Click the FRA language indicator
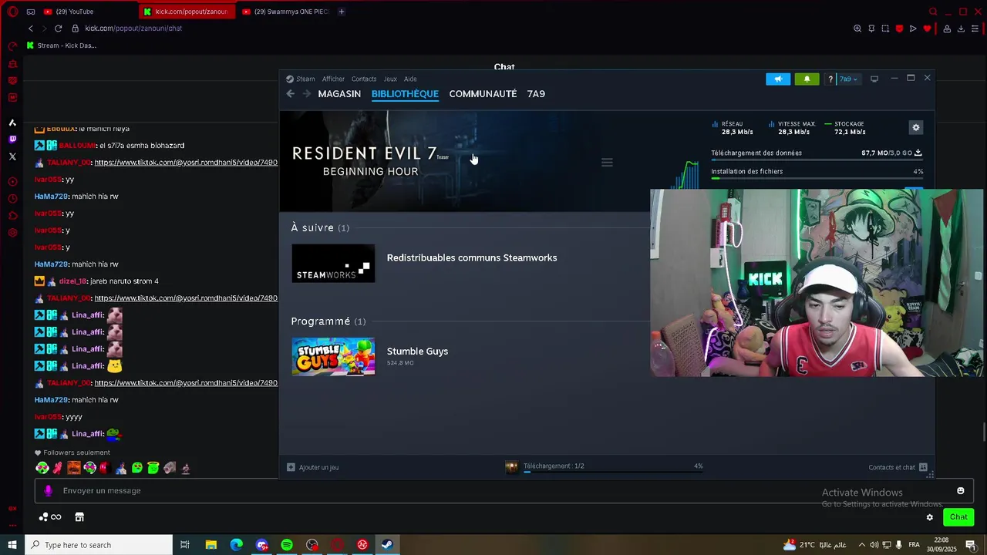987x555 pixels. tap(914, 545)
